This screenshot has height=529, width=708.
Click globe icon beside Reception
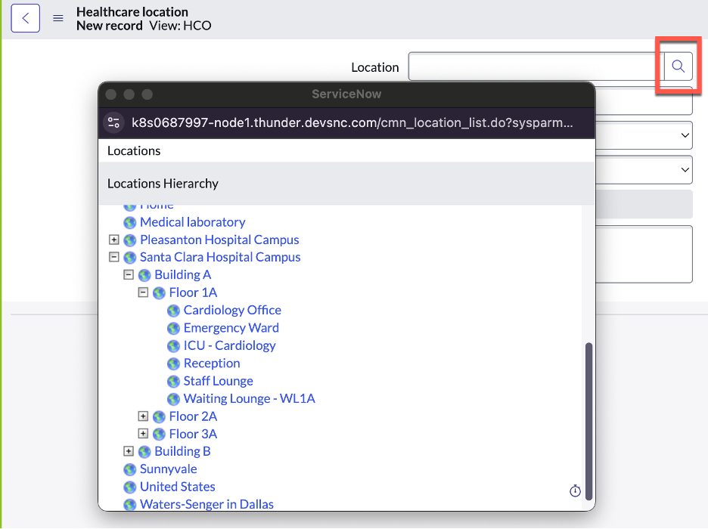(x=173, y=363)
